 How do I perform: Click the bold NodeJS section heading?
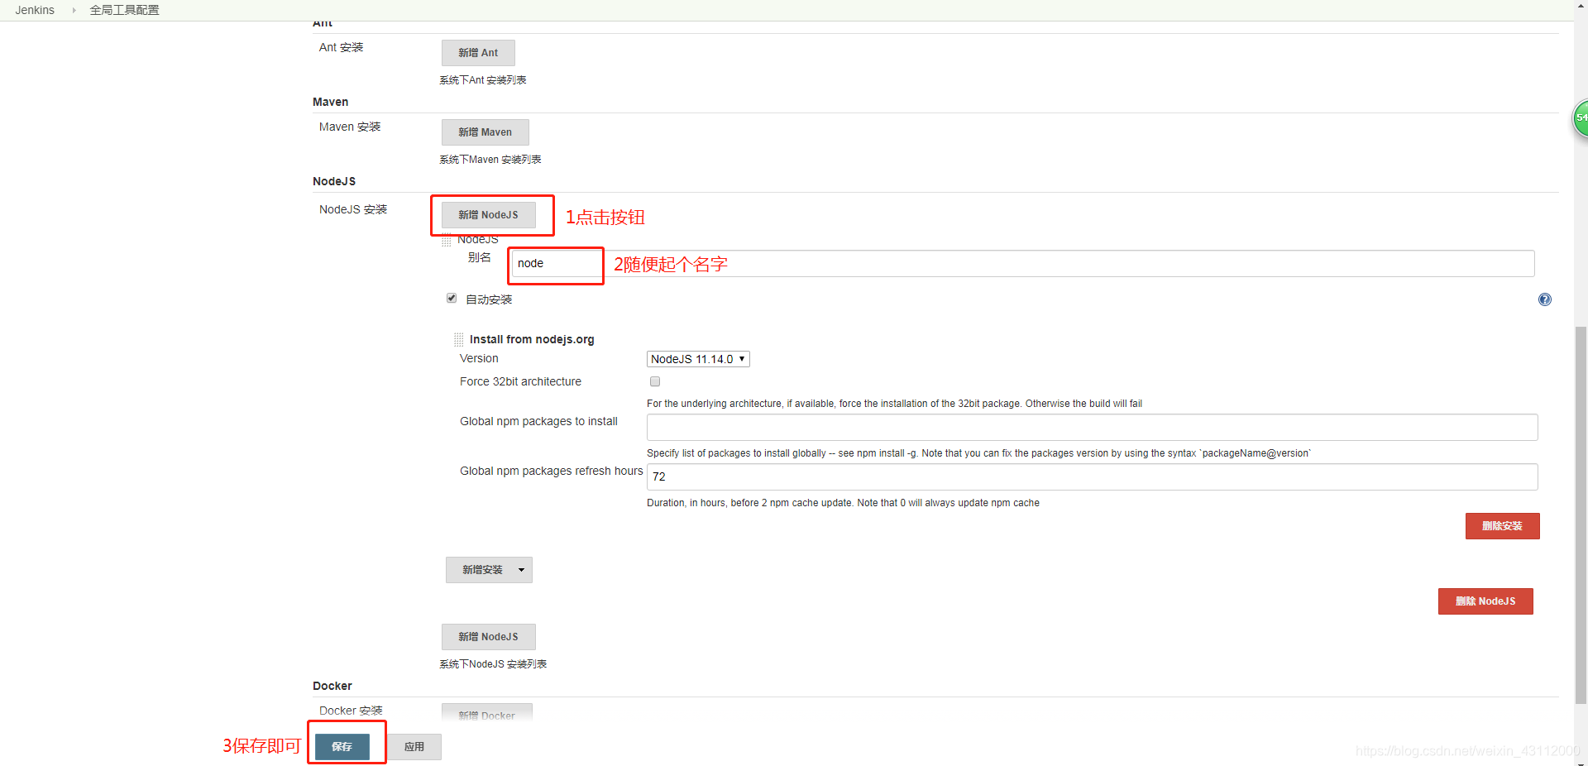tap(334, 181)
